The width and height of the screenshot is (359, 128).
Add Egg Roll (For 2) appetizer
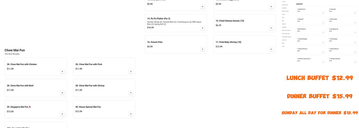323,12
